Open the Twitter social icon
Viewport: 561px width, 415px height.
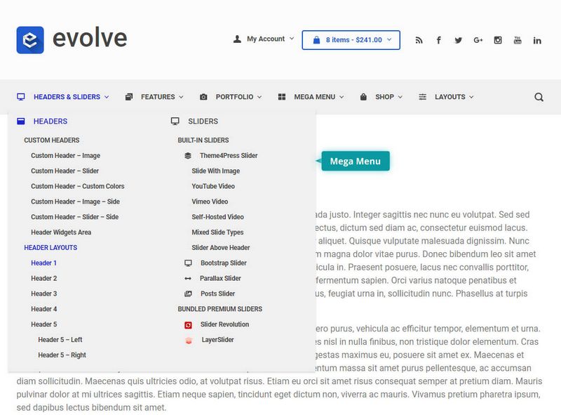tap(459, 40)
